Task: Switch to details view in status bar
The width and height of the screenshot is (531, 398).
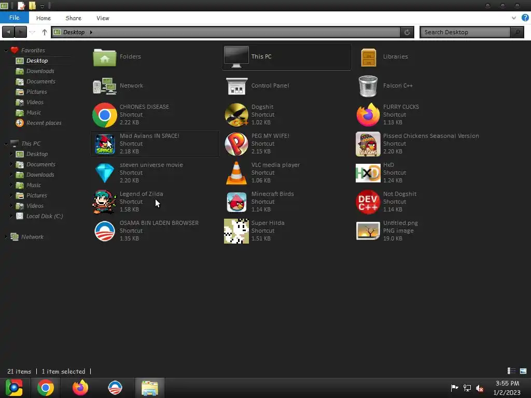Action: (x=511, y=371)
